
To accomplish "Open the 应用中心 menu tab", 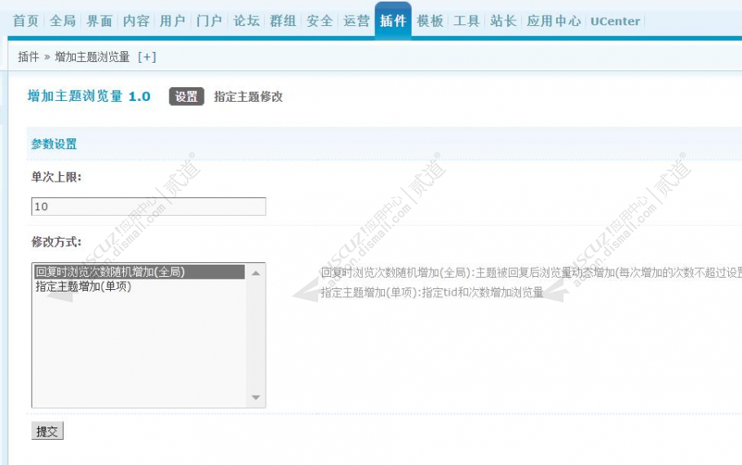I will [554, 21].
